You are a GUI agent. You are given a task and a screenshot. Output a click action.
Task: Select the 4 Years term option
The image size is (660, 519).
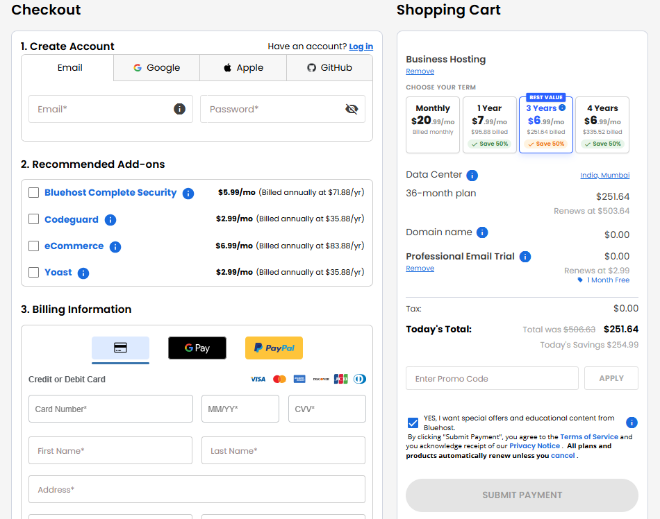pos(602,125)
